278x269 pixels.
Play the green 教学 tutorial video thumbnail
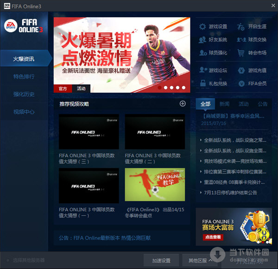coord(155,185)
